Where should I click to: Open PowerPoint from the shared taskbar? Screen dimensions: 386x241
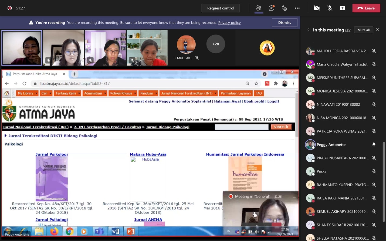131,232
